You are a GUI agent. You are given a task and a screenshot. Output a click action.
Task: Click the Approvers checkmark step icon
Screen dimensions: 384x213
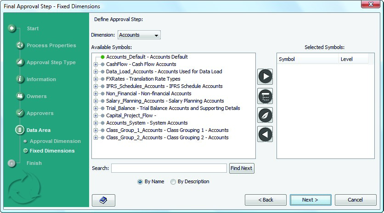20,113
